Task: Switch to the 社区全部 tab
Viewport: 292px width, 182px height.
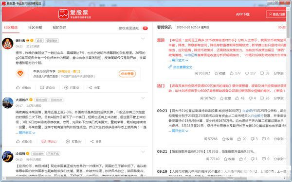Action: coord(35,28)
